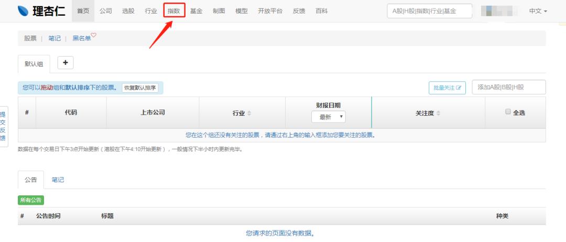Viewport: 566px width, 242px height.
Task: Click the 您请求的页面没有数据 message
Action: [280, 233]
